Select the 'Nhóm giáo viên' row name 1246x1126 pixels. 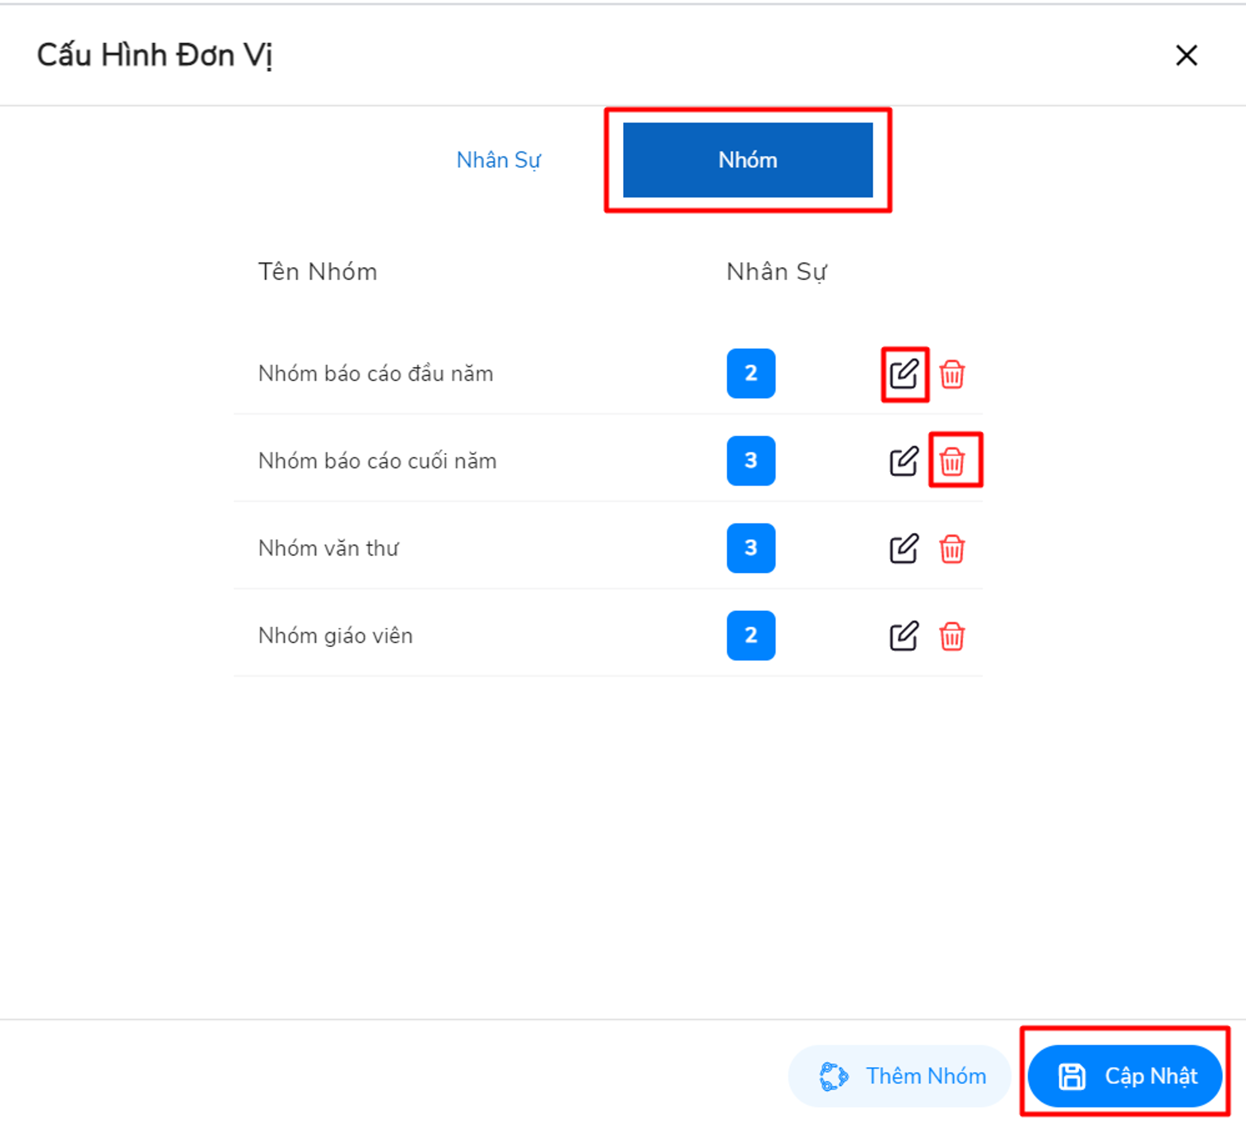pos(335,635)
